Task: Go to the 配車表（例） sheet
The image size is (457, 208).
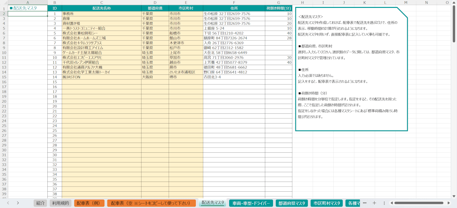Action: pos(89,203)
